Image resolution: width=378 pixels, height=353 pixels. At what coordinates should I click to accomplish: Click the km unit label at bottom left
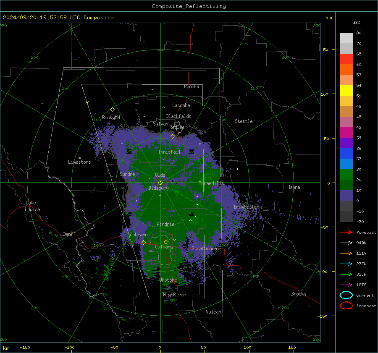click(6, 348)
